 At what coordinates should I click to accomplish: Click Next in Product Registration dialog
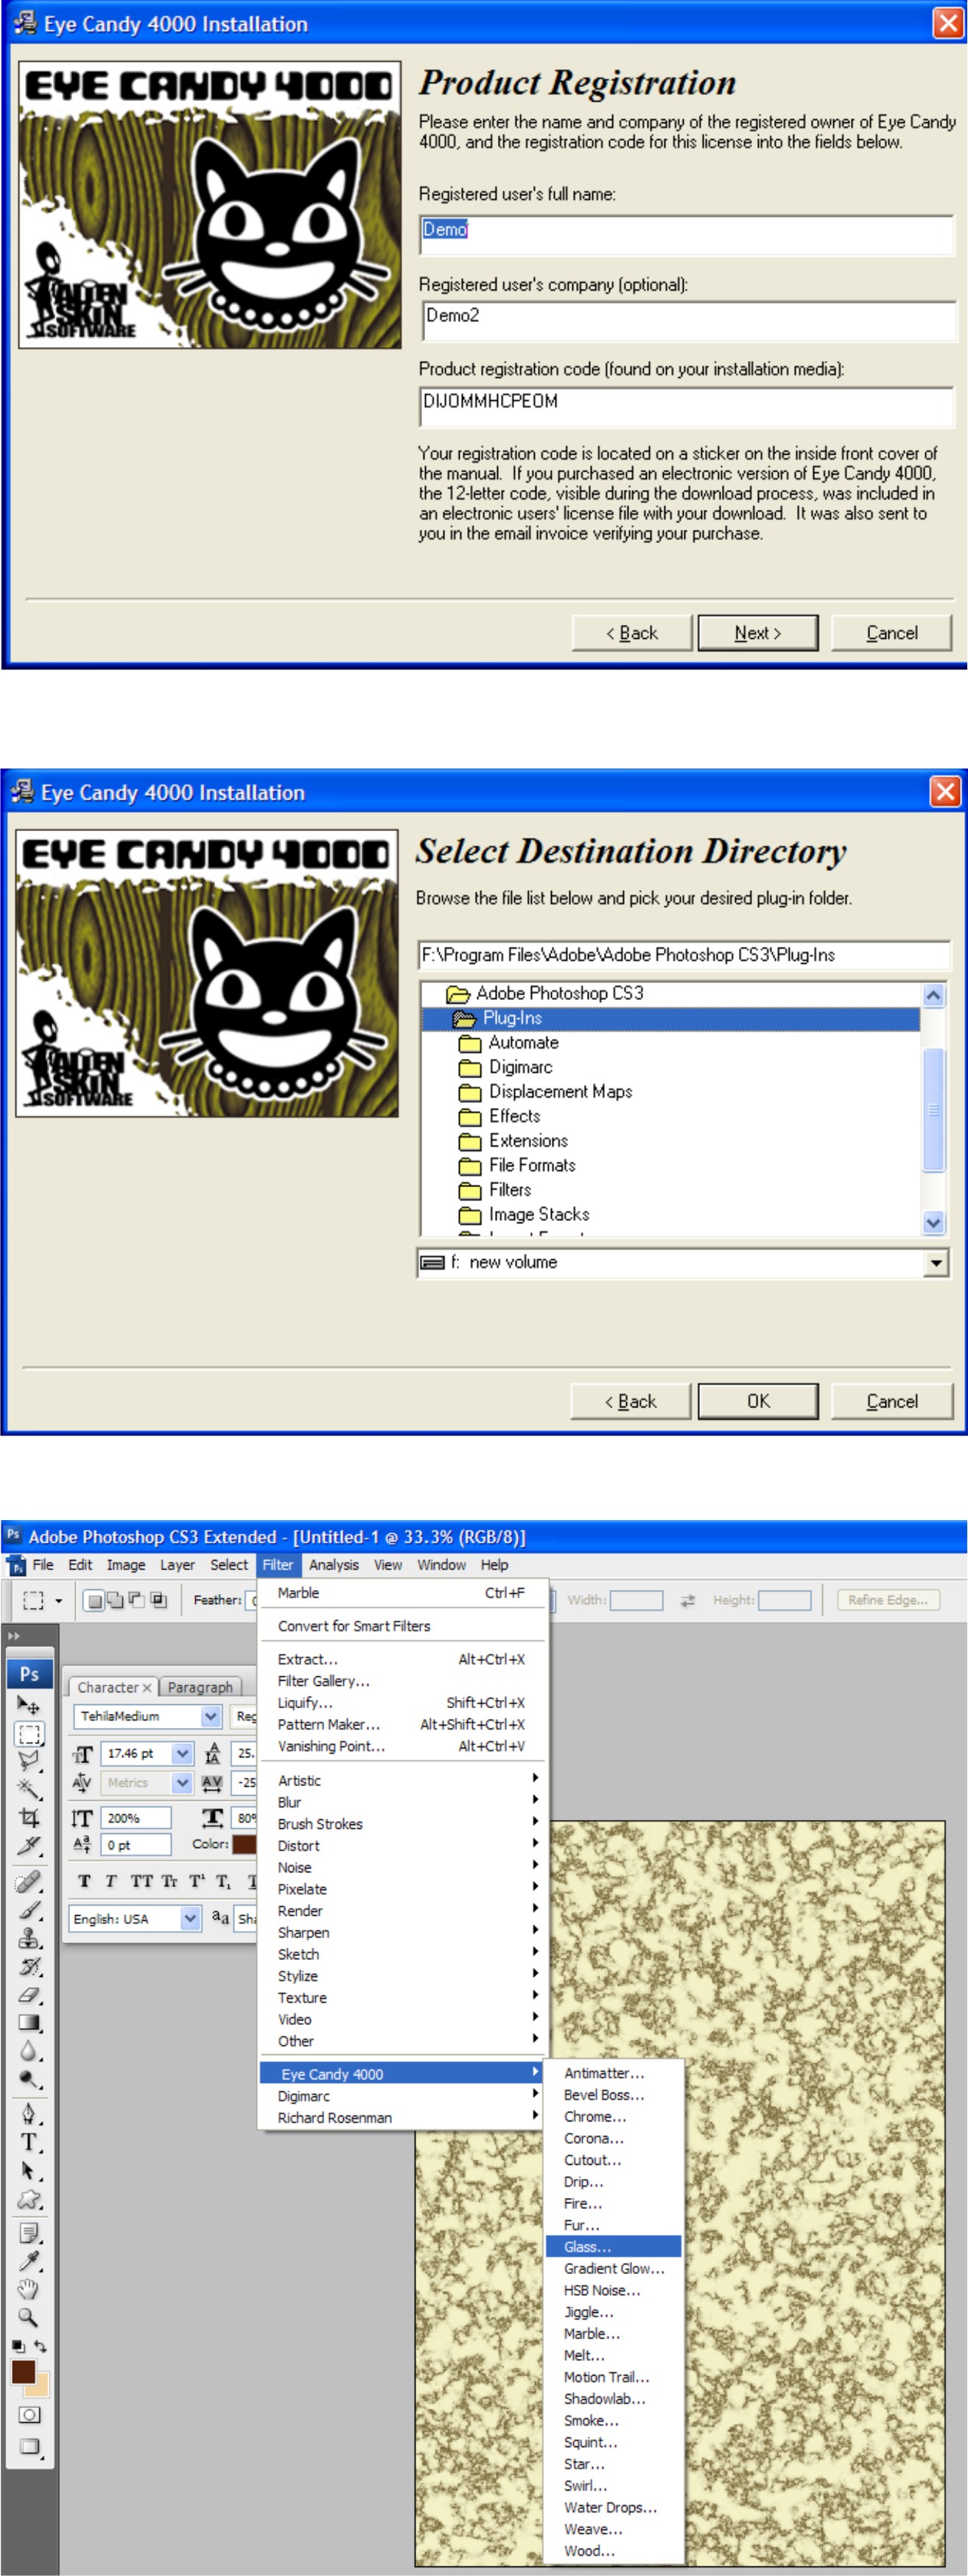pyautogui.click(x=757, y=633)
